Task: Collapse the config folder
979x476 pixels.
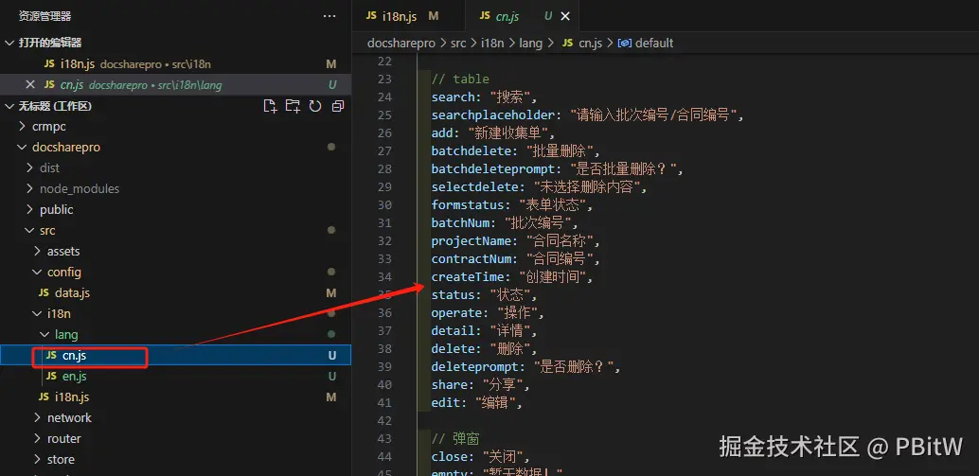Action: 38,272
